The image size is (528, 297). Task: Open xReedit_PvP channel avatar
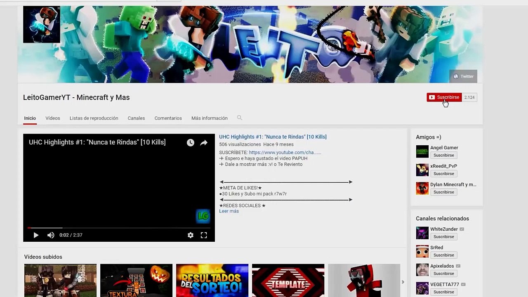click(422, 170)
